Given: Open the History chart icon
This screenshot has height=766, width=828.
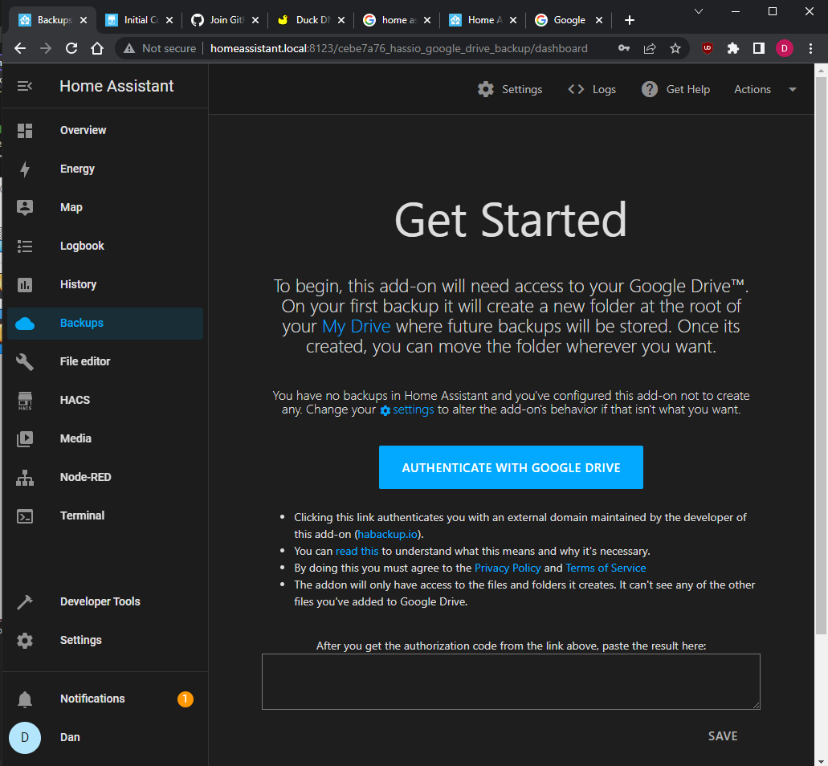Looking at the screenshot, I should point(25,284).
